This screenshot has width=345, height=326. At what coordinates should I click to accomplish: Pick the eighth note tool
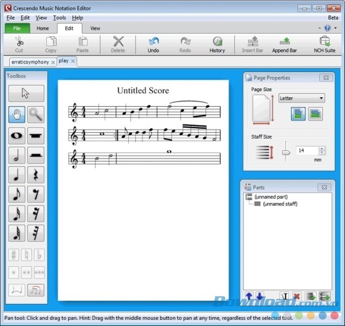17,195
